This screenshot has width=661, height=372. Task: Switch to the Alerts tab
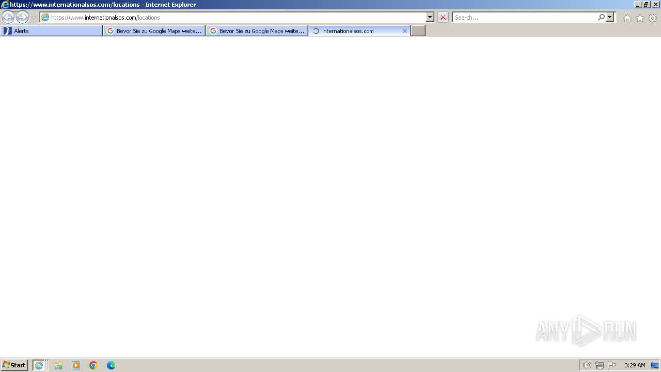[52, 31]
